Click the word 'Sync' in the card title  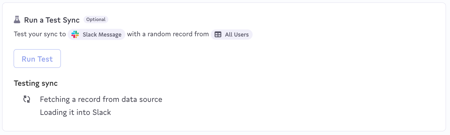pos(71,20)
